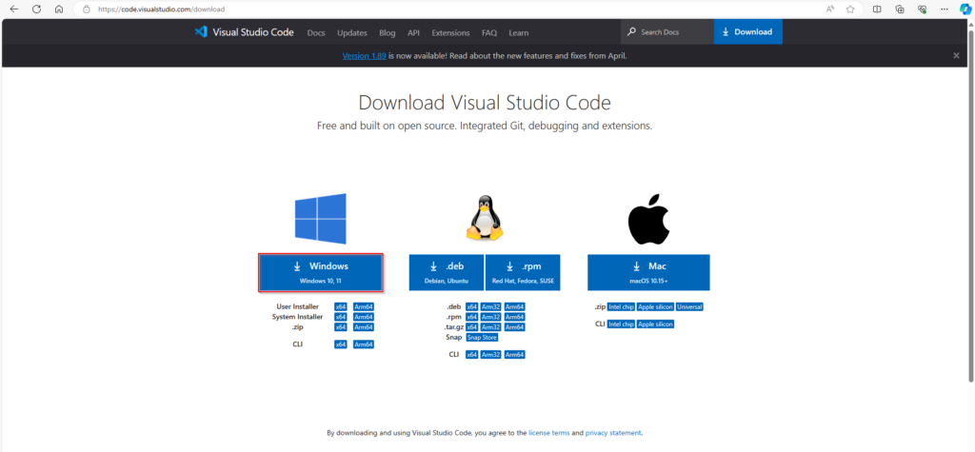Open the Collections icon
Image resolution: width=975 pixels, height=452 pixels.
(899, 10)
